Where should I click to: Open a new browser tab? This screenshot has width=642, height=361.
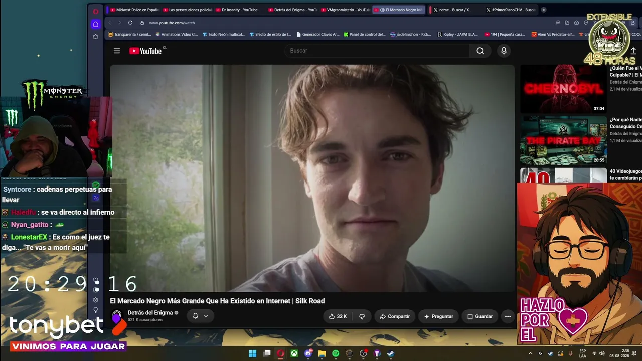(x=544, y=10)
